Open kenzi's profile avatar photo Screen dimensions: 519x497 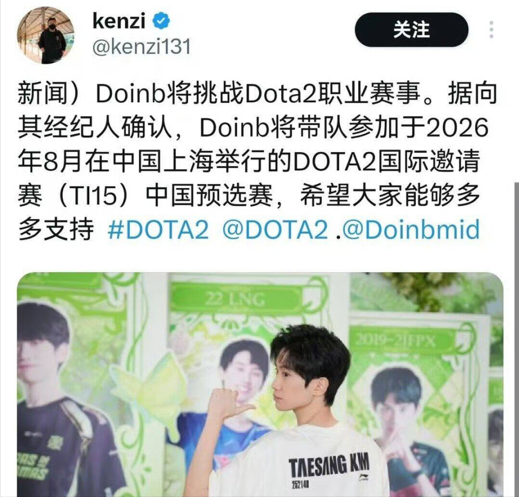[45, 35]
